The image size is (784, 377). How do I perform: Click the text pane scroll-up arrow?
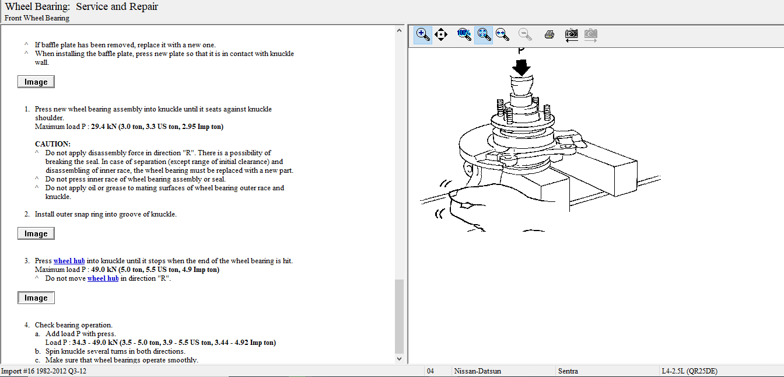[400, 30]
